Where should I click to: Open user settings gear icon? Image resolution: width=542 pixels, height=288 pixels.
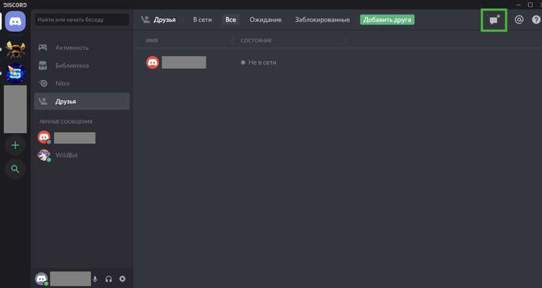coord(122,279)
